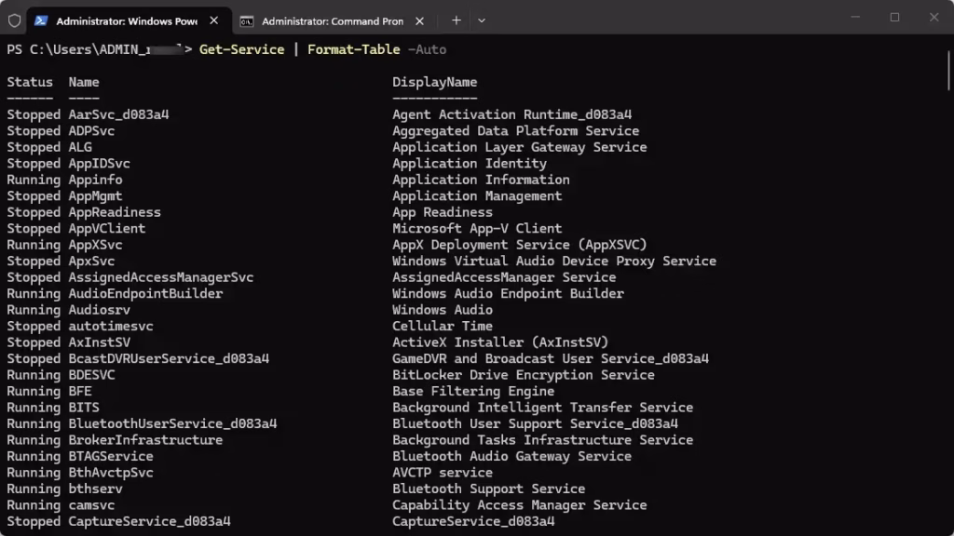954x536 pixels.
Task: Maximize the terminal window
Action: point(894,17)
